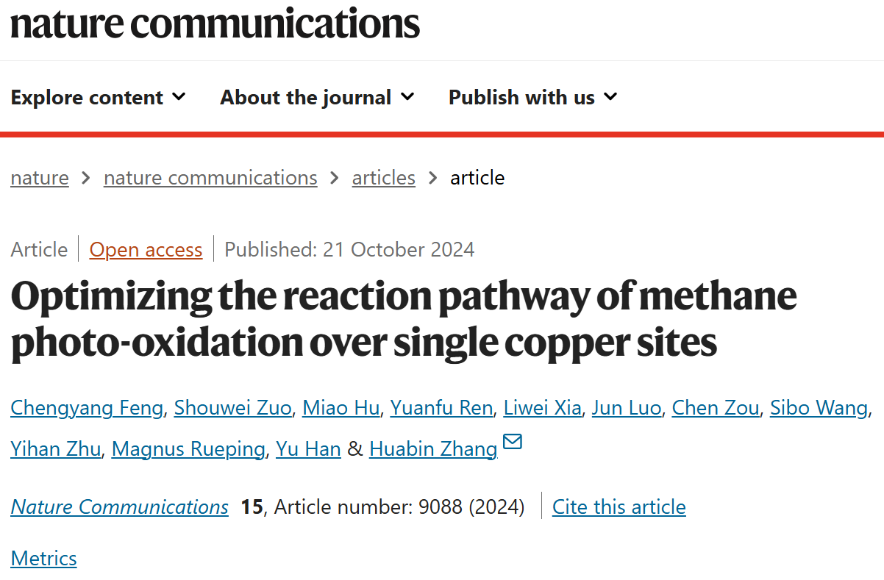Navigate to articles breadcrumb
Viewport: 884px width, 580px height.
[x=384, y=178]
